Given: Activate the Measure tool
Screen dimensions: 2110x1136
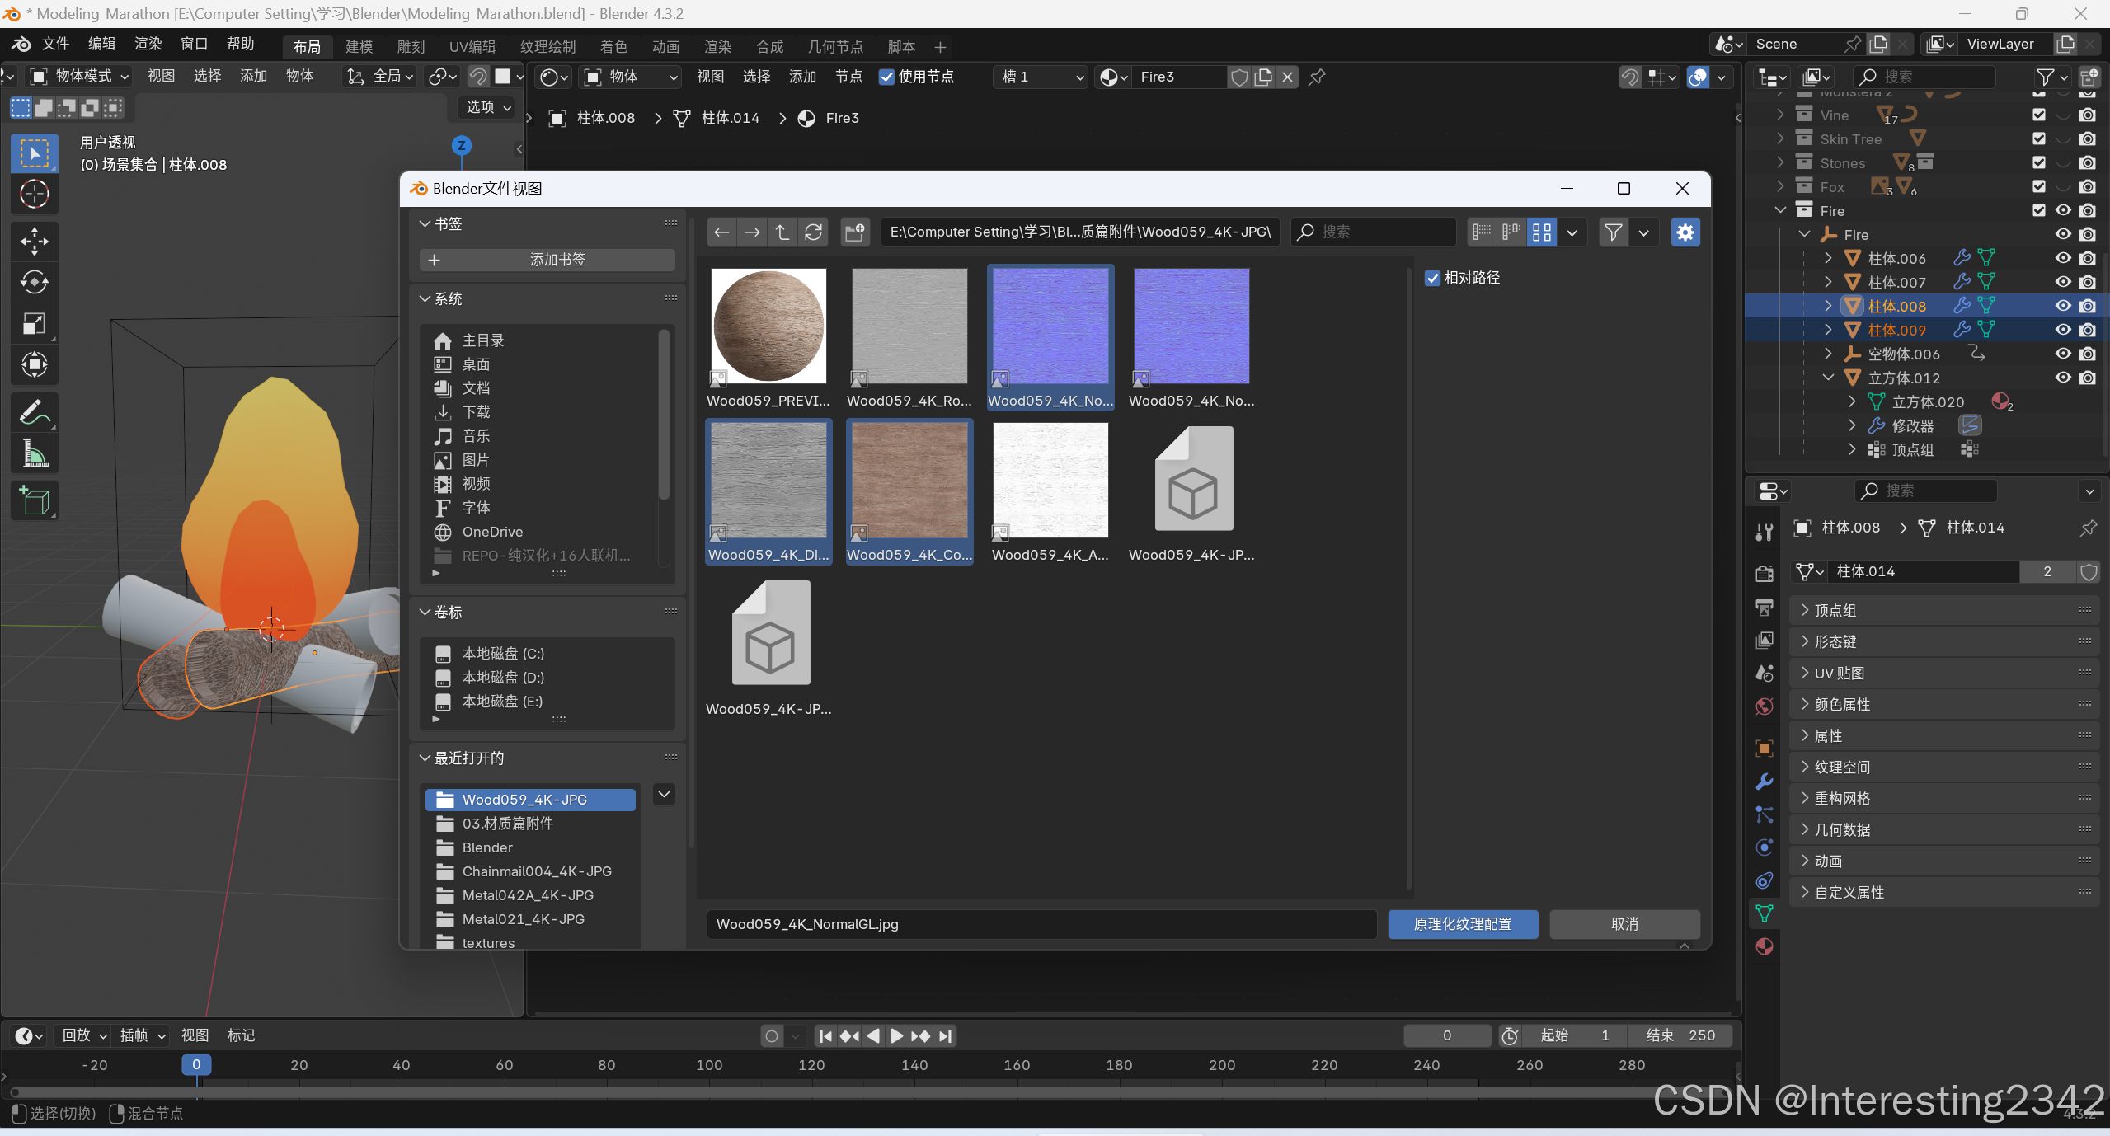Looking at the screenshot, I should click(x=34, y=454).
